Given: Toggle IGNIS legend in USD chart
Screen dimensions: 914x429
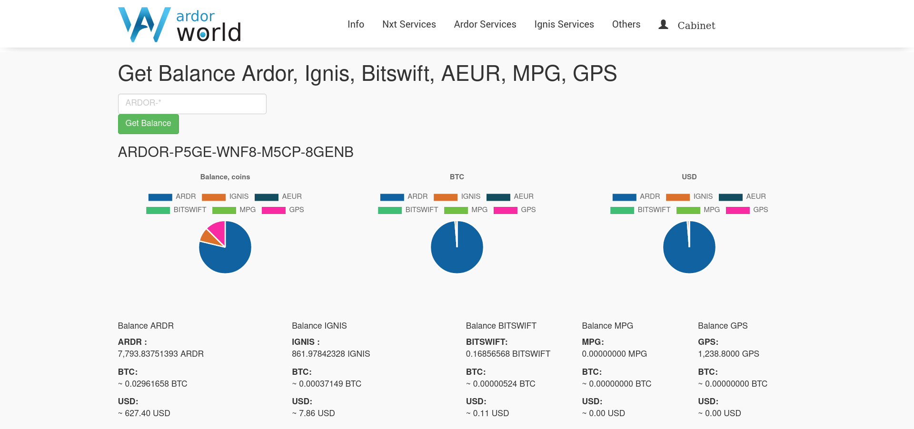Looking at the screenshot, I should click(689, 196).
